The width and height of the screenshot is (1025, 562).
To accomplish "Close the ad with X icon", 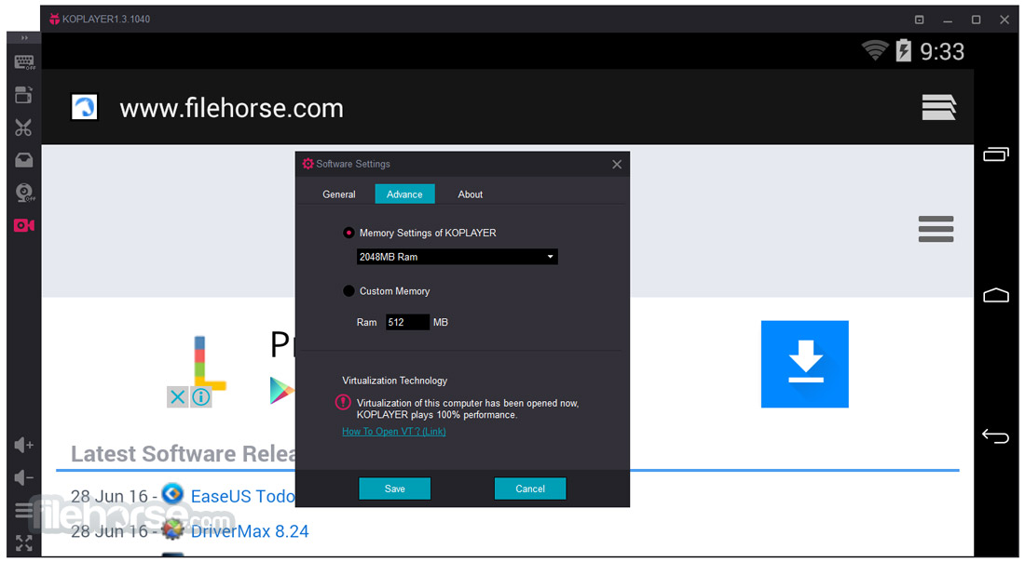I will pos(177,397).
